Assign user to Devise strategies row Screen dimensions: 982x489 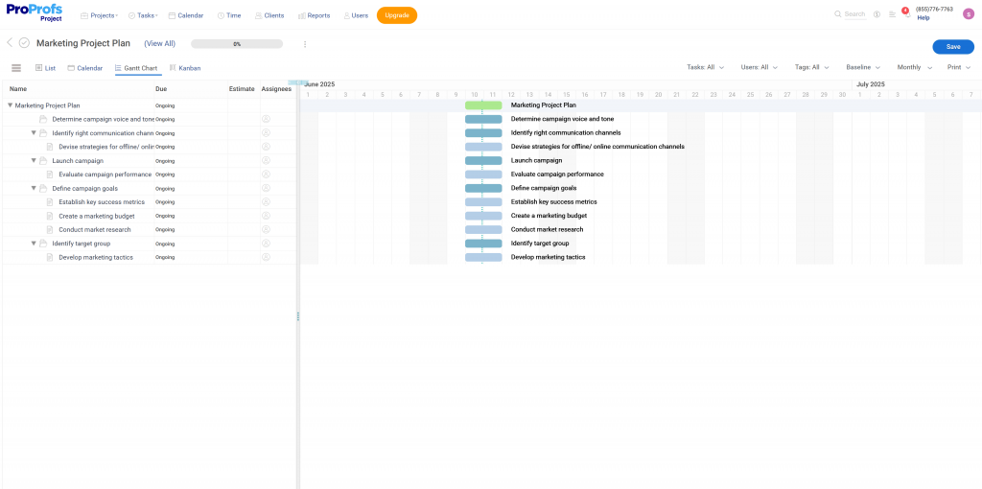(267, 147)
